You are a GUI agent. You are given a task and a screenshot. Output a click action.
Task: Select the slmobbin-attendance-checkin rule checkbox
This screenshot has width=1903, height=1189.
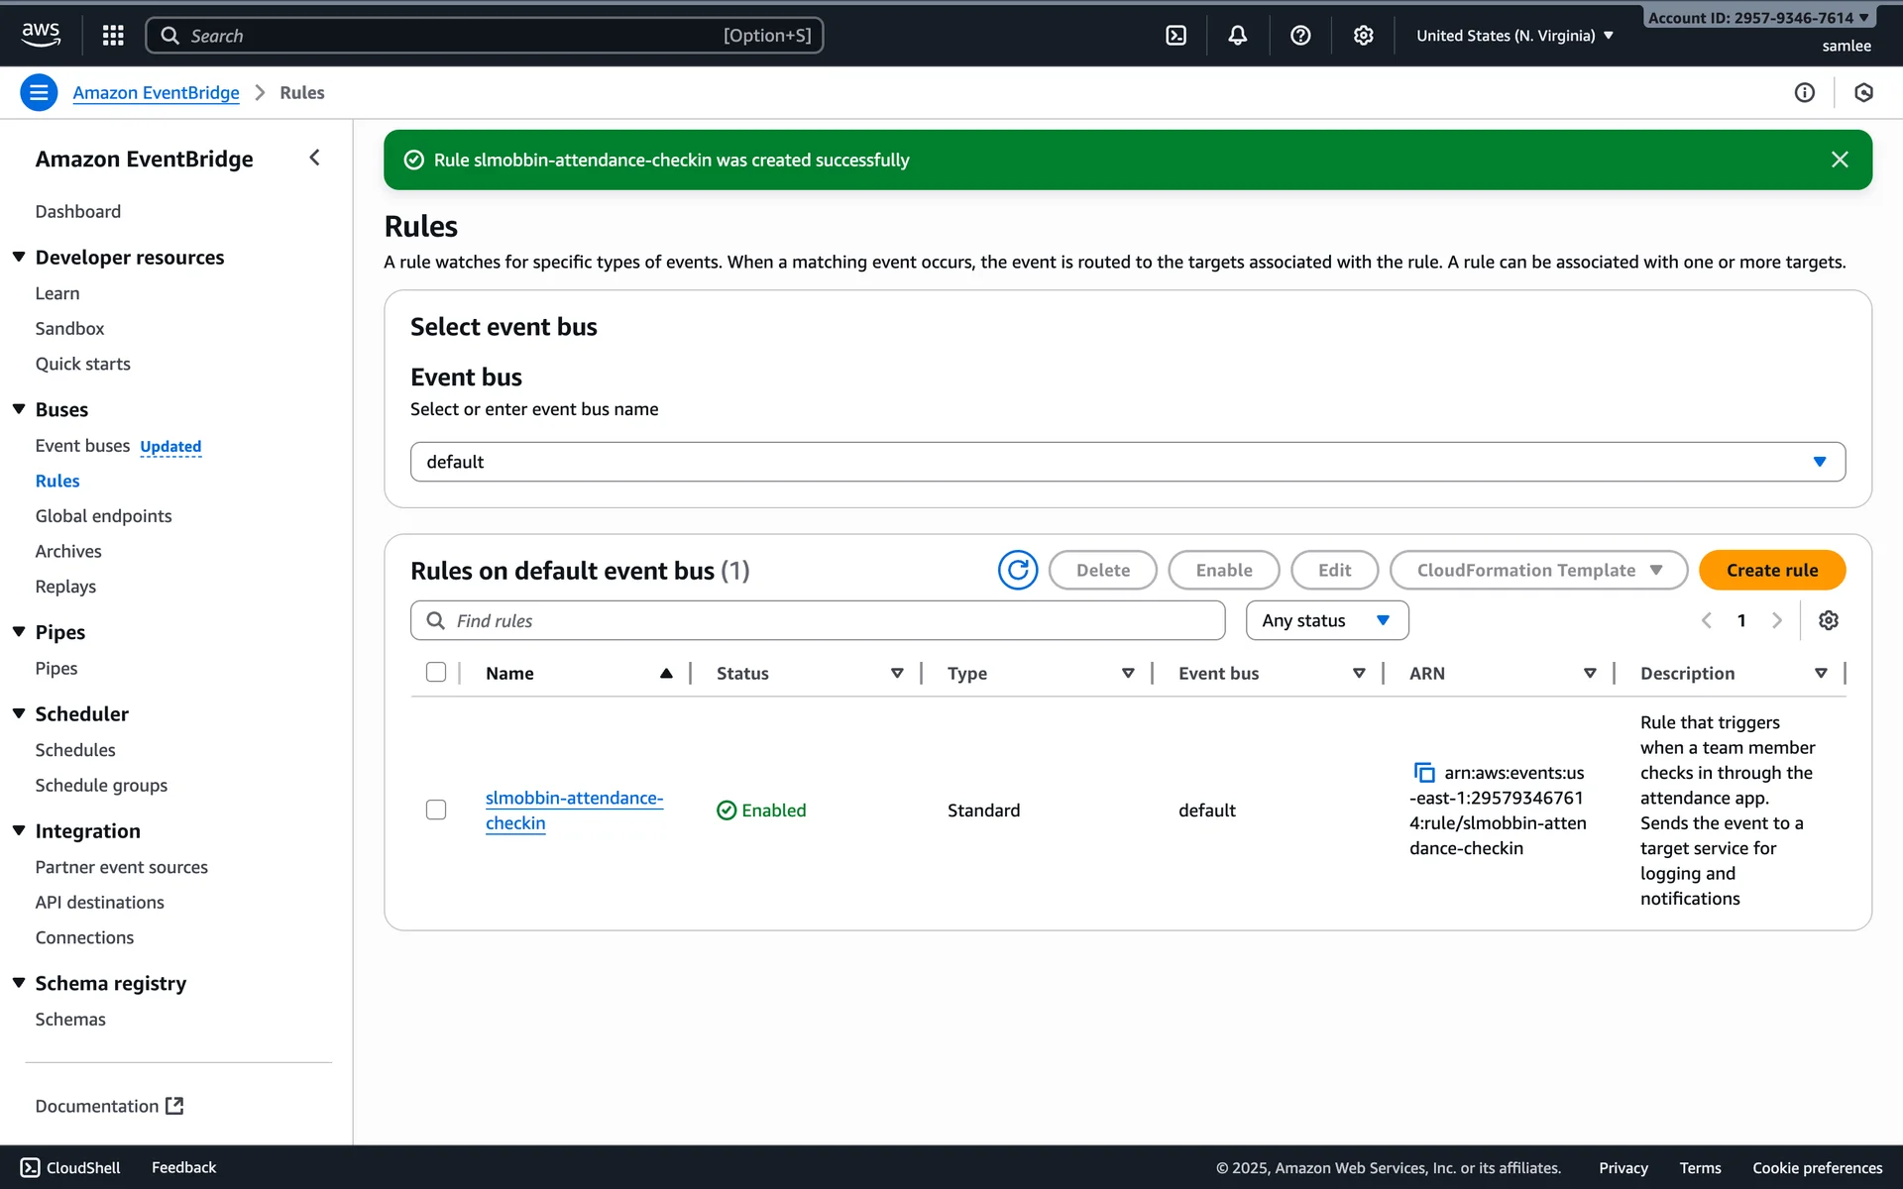coord(436,810)
